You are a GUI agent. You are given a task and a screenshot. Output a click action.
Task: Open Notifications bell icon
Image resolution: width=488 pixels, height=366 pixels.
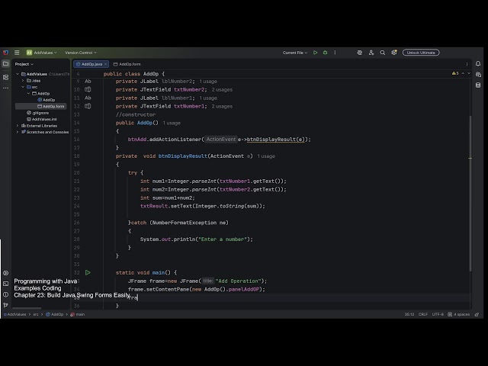[478, 64]
